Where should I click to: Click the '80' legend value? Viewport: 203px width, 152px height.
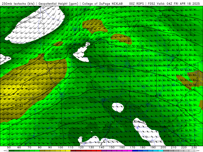coord(40,147)
